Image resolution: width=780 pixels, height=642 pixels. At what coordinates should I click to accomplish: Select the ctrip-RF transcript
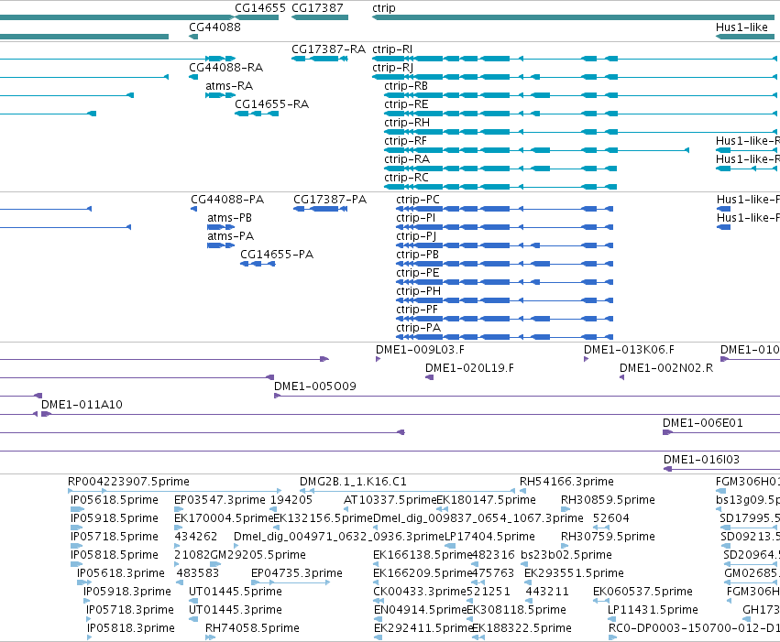[x=536, y=150]
